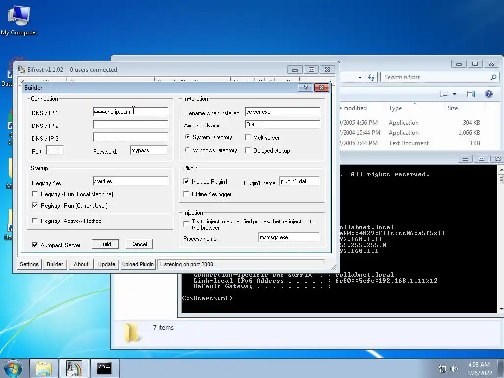Enable Registry - ActiveX Method checkbox
Image resolution: width=504 pixels, height=378 pixels.
[x=35, y=220]
